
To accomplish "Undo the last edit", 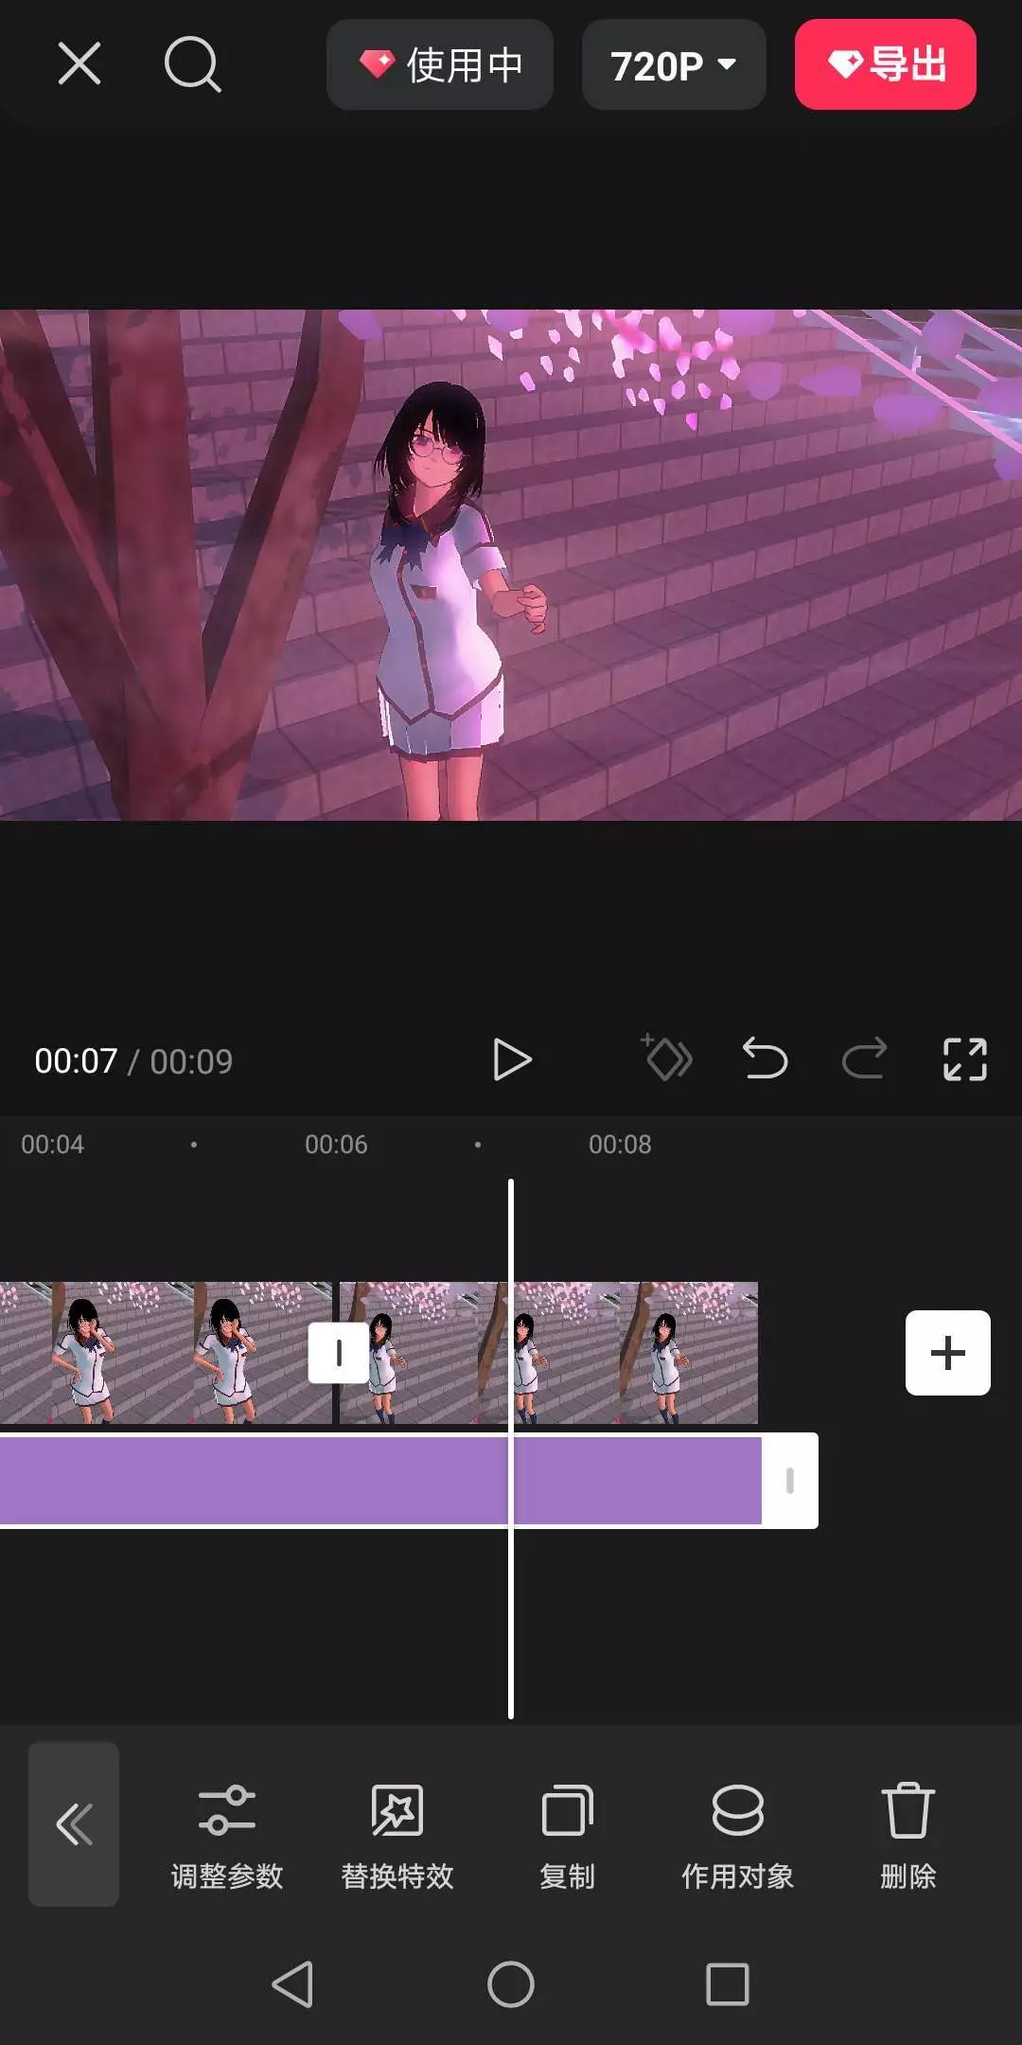I will tap(765, 1058).
